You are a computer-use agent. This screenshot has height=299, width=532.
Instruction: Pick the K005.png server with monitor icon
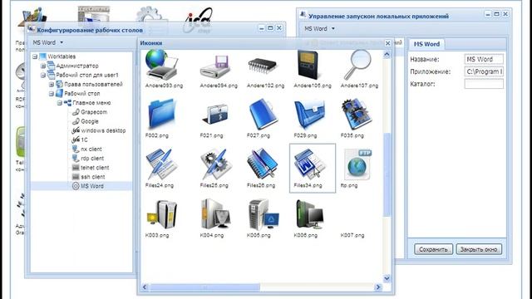pyautogui.click(x=264, y=215)
